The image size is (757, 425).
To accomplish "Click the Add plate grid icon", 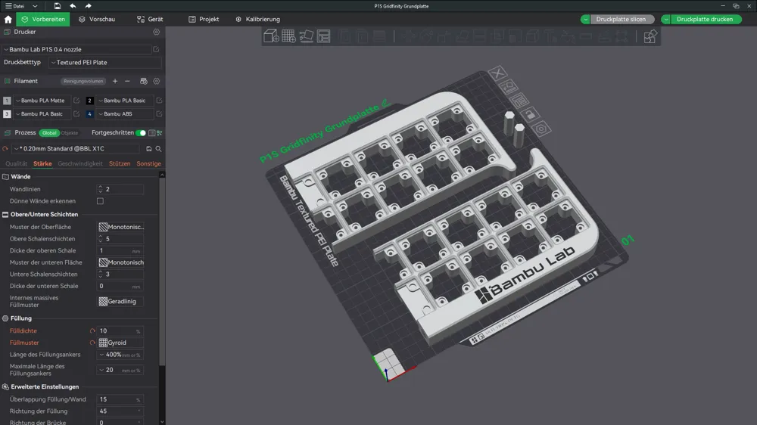I will 288,36.
